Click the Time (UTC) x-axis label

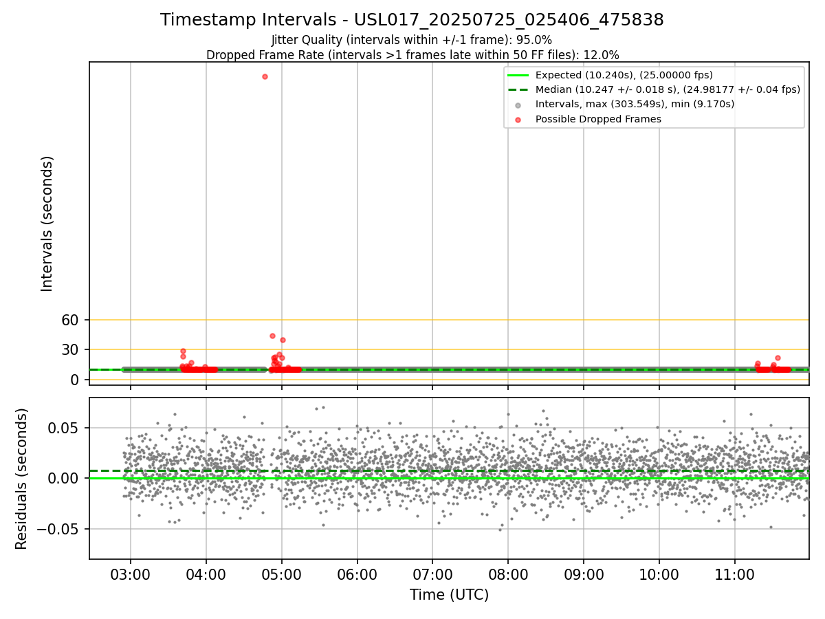449,595
